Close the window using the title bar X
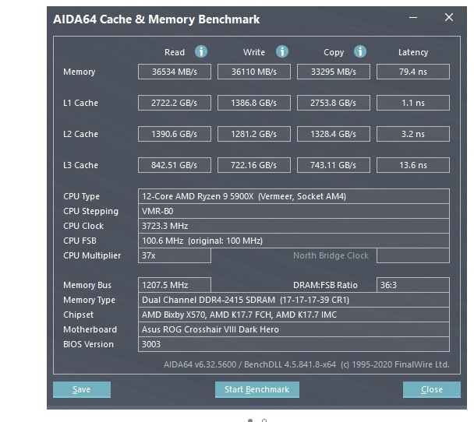474x422 pixels. click(448, 18)
